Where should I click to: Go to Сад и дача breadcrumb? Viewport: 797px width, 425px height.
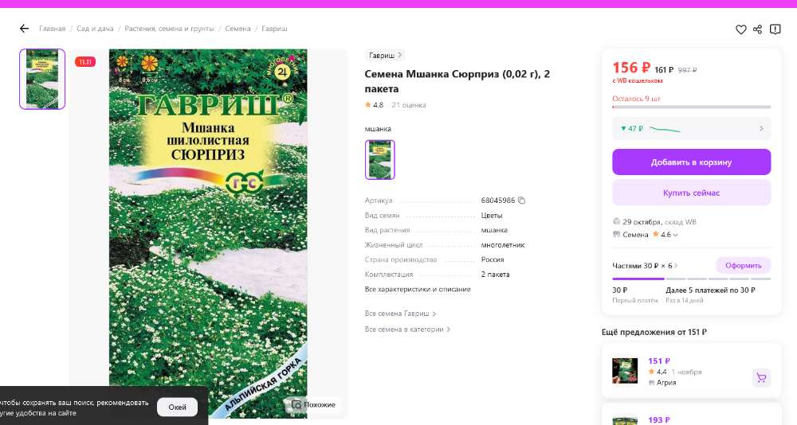click(95, 29)
